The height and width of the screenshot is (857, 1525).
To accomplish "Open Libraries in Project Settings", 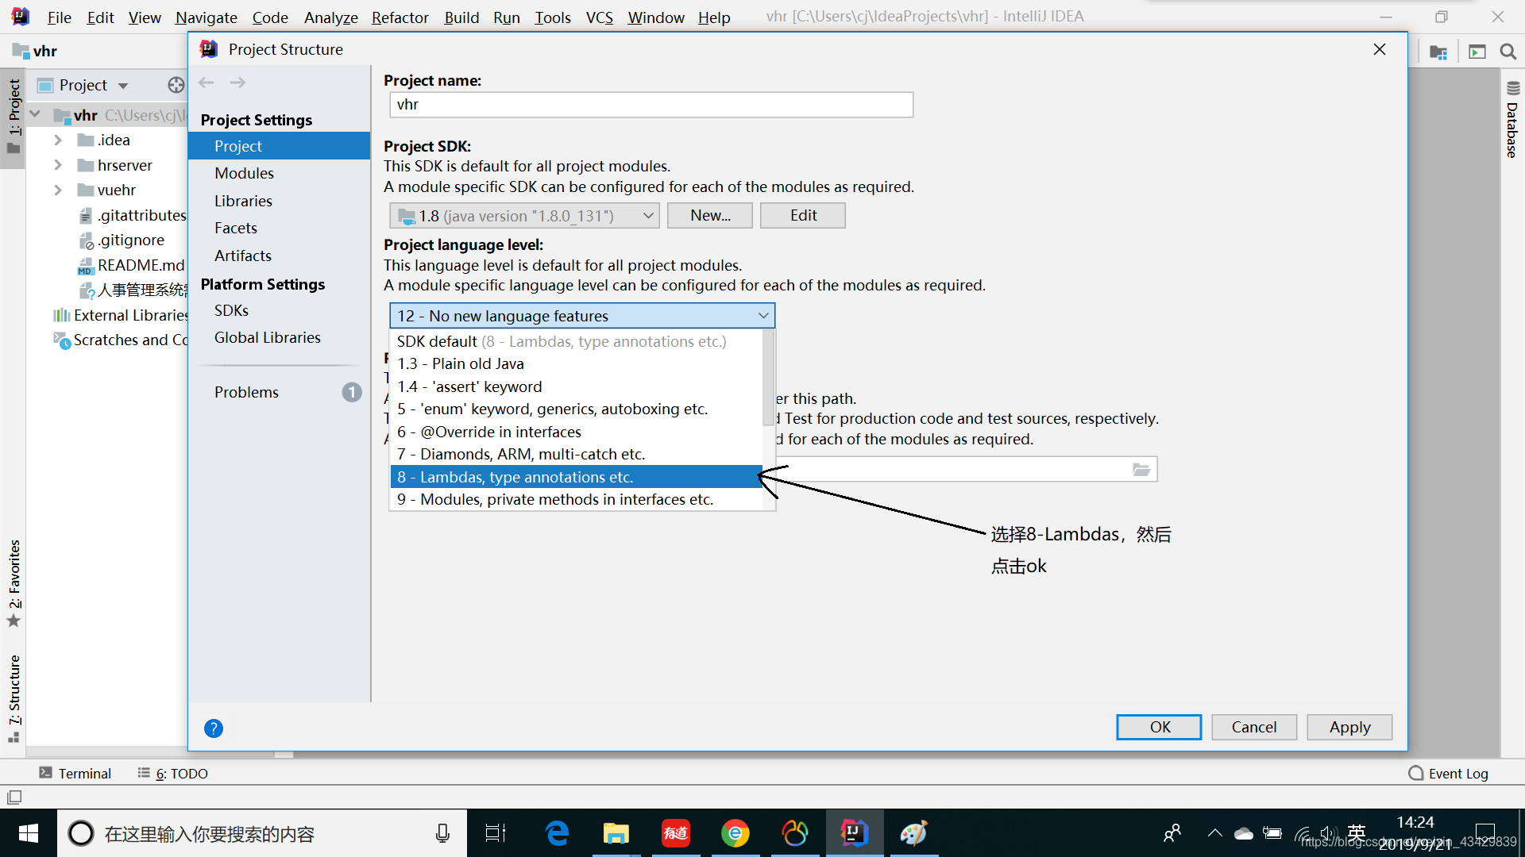I will (279, 201).
